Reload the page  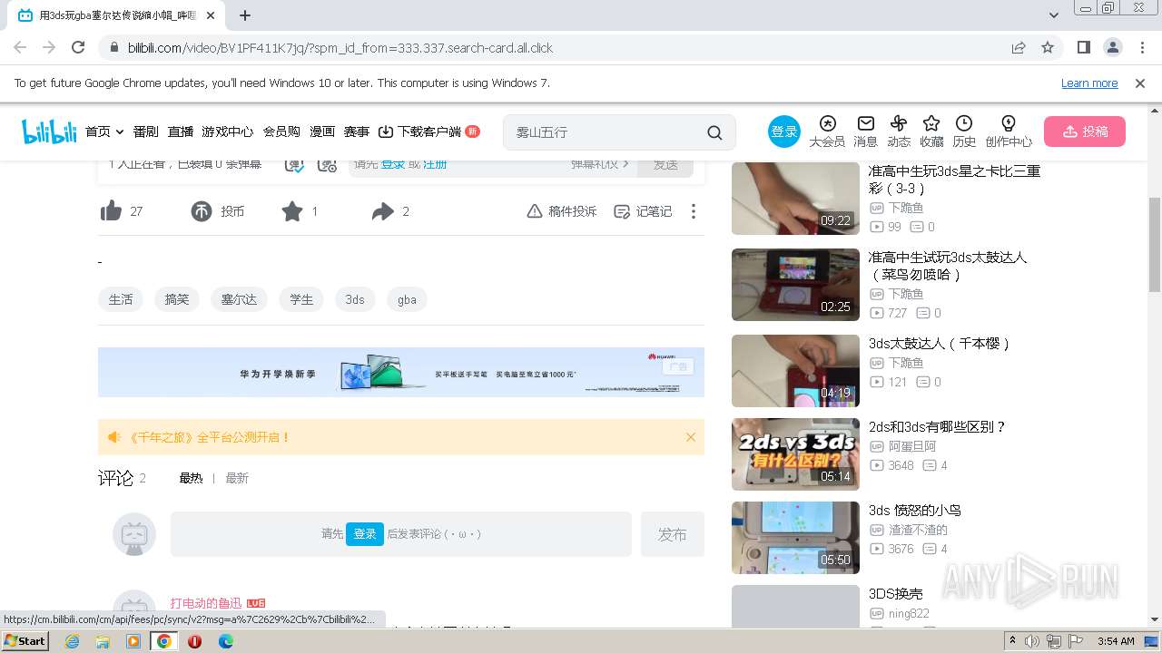point(78,47)
